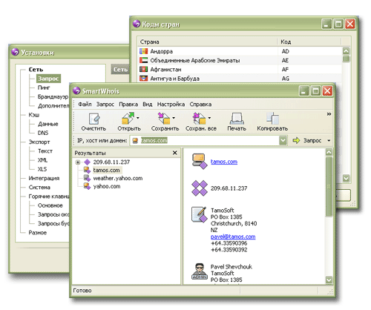
Task: Select Андорра row in Коды стран
Action: click(x=240, y=51)
